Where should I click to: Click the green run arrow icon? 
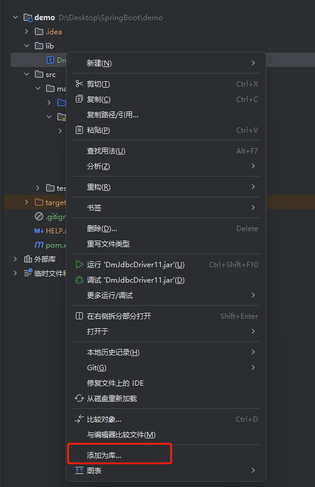[79, 264]
